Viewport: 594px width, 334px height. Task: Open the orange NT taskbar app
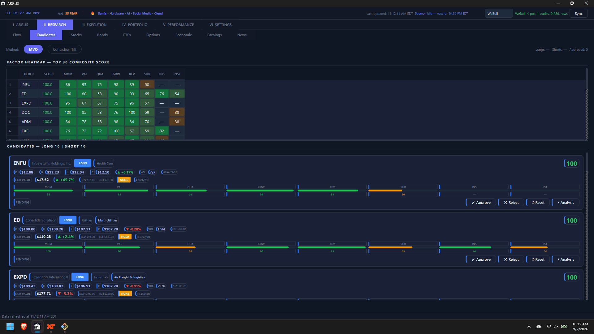click(51, 327)
